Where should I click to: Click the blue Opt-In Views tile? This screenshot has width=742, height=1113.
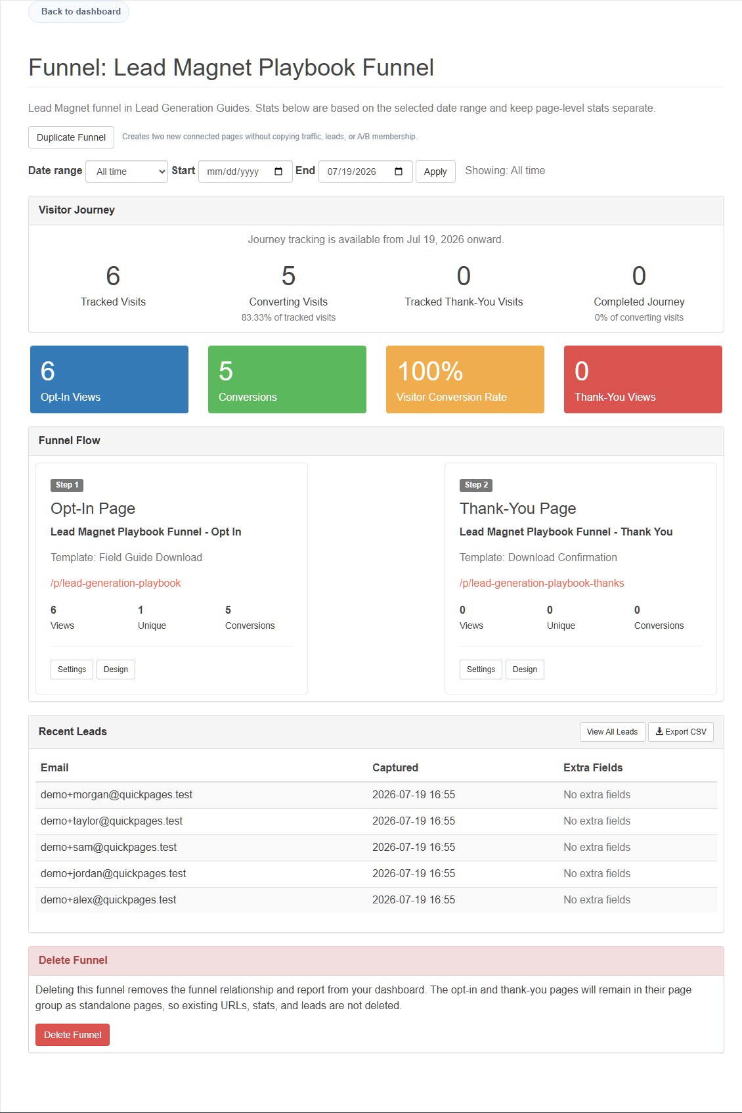[x=109, y=379]
